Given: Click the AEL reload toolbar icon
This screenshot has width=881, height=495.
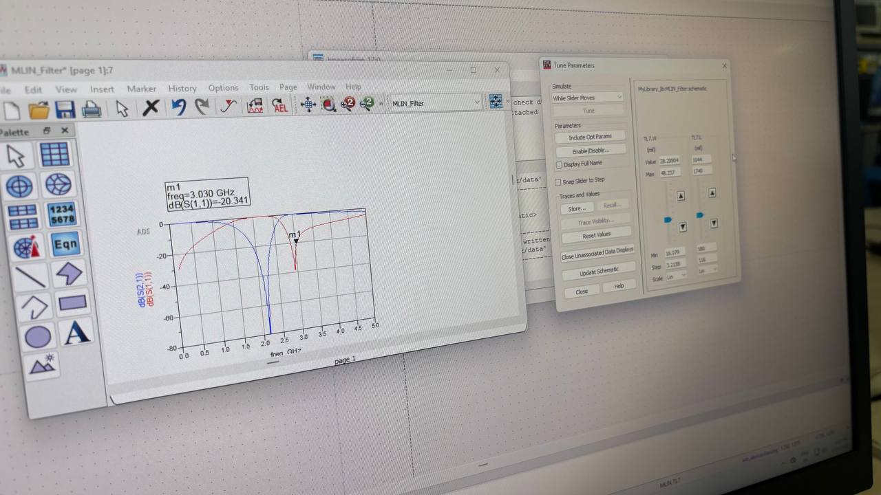Looking at the screenshot, I should click(x=279, y=106).
